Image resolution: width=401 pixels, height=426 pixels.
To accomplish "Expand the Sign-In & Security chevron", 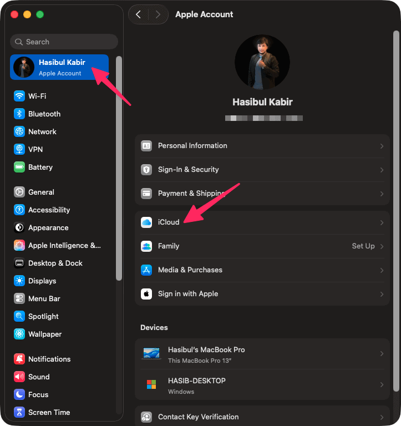I will [x=382, y=170].
